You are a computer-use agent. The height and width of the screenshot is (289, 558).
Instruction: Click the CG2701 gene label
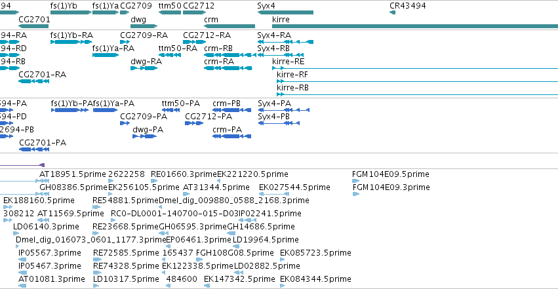point(34,20)
